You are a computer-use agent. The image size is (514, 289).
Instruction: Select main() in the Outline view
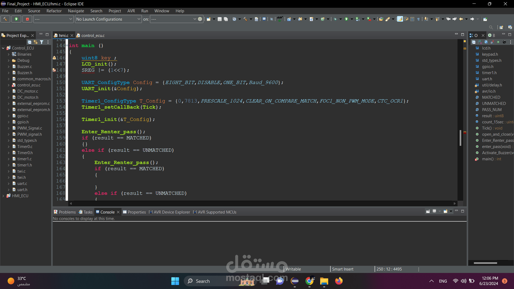coord(487,159)
